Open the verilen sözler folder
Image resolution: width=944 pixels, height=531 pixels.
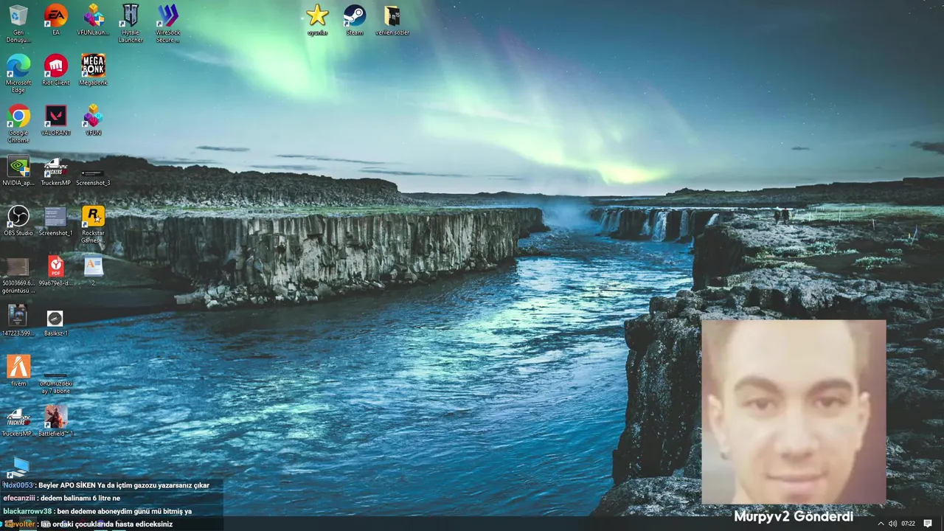click(x=392, y=20)
